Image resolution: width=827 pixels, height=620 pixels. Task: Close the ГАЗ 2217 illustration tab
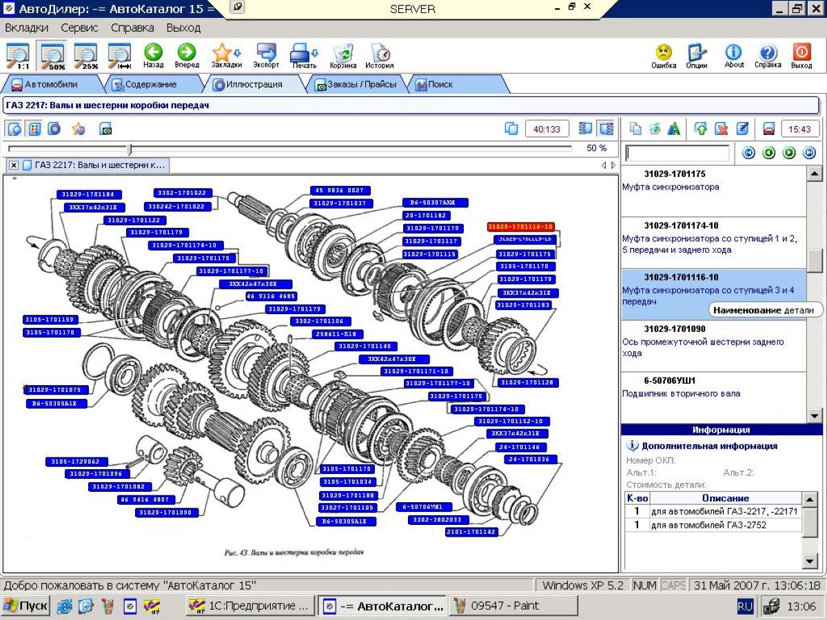pyautogui.click(x=14, y=165)
